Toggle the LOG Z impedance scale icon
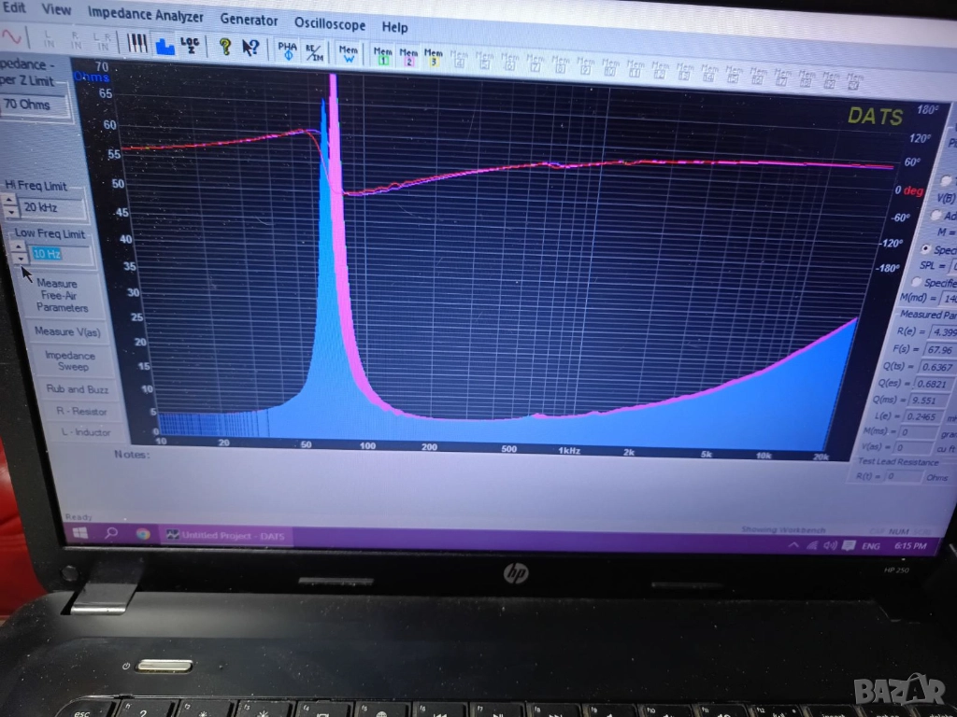Viewport: 957px width, 717px height. (x=190, y=46)
